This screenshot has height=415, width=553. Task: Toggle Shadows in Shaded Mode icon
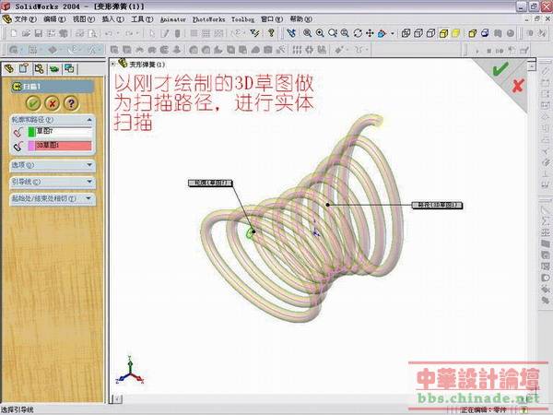tap(472, 33)
